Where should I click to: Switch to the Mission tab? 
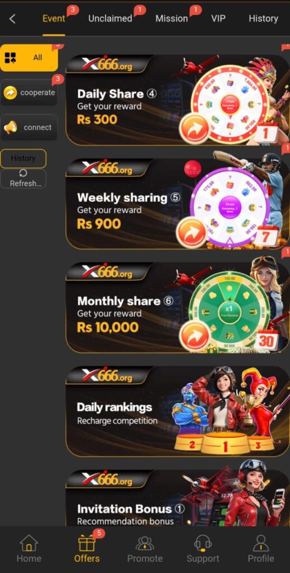coord(172,18)
